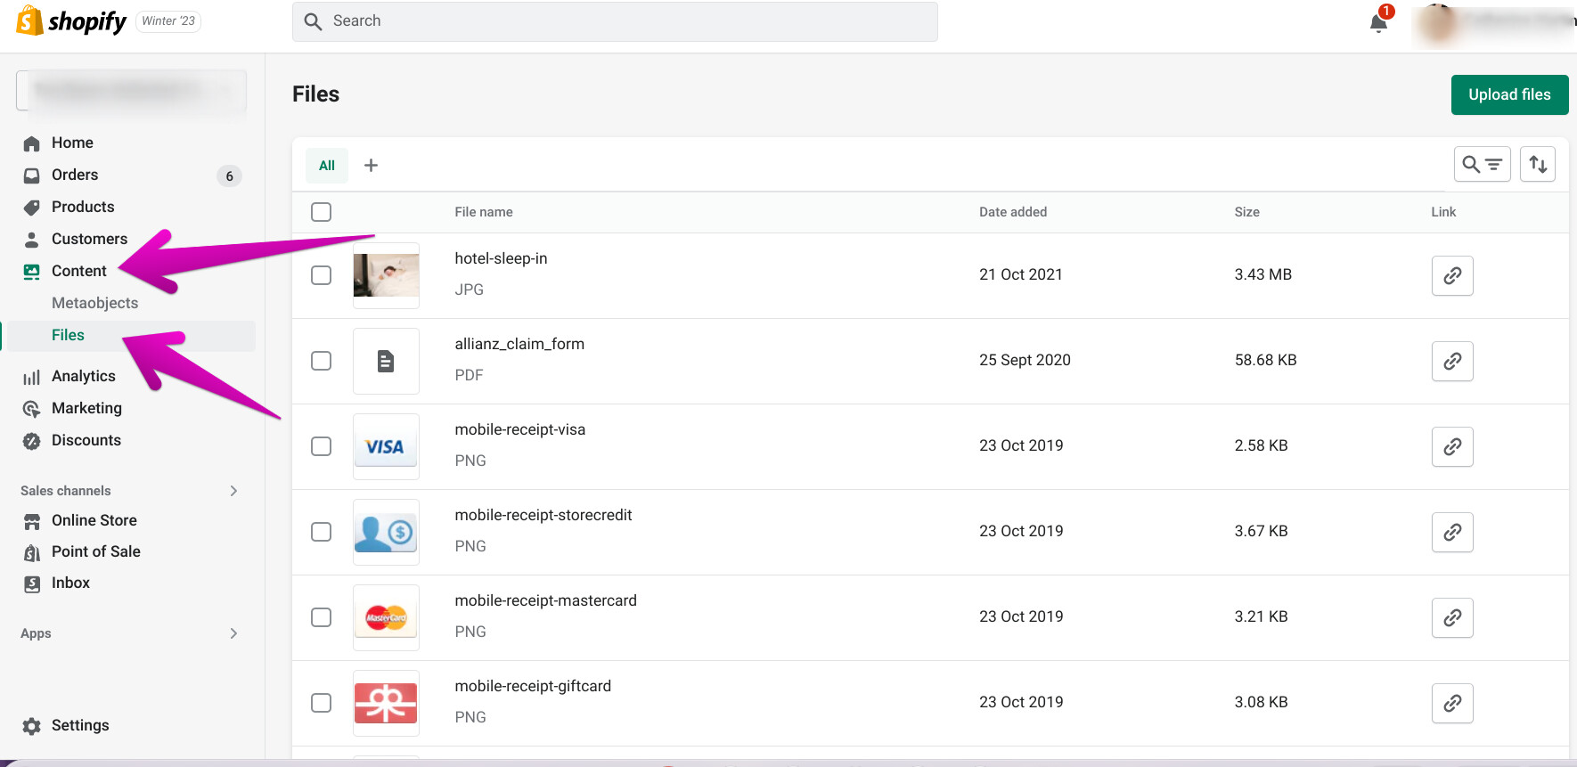Viewport: 1577px width, 767px height.
Task: Click the top Search field
Action: [615, 21]
